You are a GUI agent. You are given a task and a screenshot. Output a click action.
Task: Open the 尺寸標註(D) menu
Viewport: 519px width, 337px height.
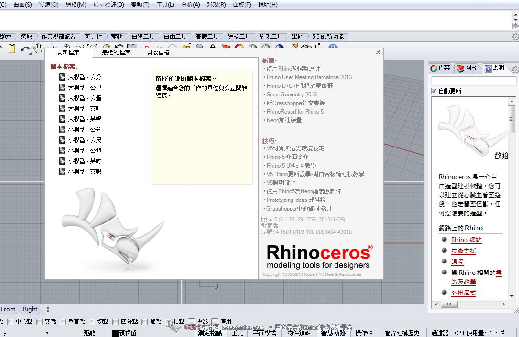(x=108, y=5)
